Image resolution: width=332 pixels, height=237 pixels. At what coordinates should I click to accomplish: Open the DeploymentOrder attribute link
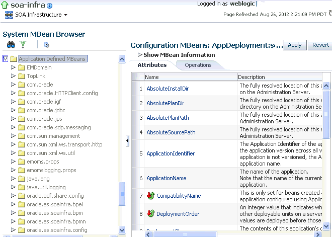178,214
